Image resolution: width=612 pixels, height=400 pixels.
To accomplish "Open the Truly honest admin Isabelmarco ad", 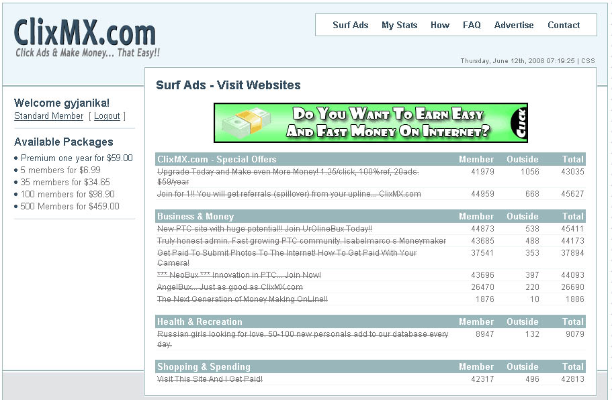I will coord(302,240).
